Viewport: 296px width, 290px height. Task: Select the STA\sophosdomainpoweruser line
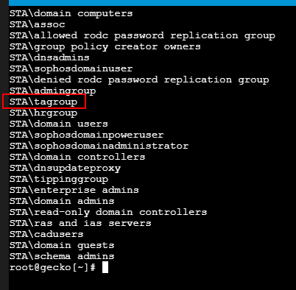point(86,135)
